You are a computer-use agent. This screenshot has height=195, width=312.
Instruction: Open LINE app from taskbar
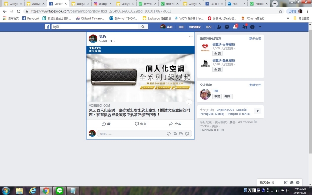(59, 191)
